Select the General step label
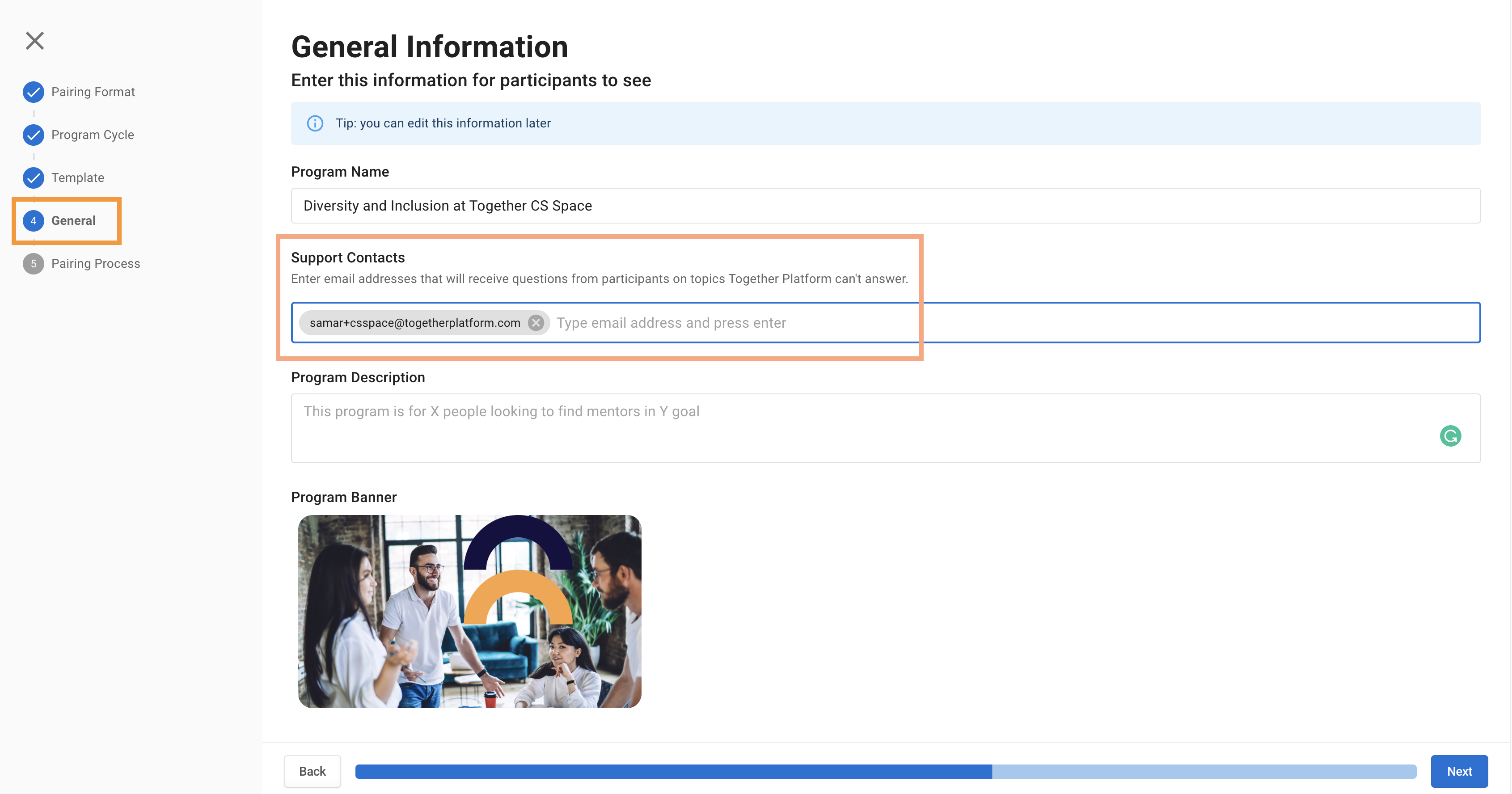 (73, 221)
